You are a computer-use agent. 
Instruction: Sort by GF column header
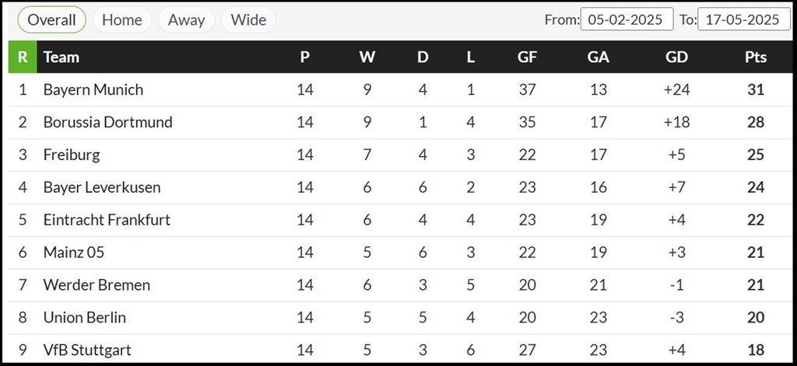coord(527,57)
